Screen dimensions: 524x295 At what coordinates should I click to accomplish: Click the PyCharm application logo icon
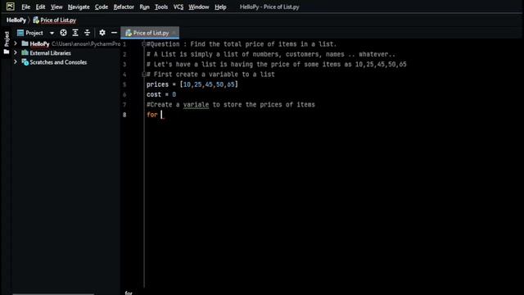[x=11, y=7]
